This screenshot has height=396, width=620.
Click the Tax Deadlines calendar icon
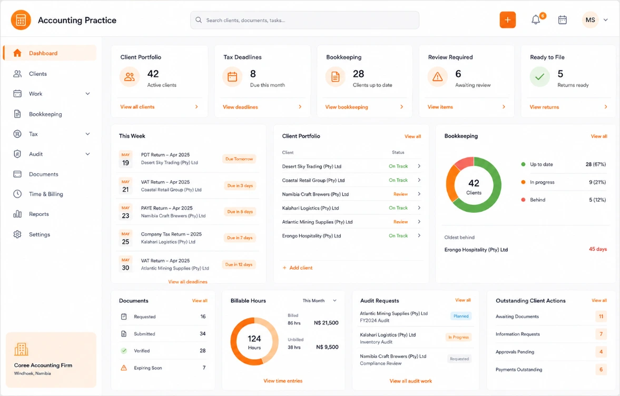[x=232, y=77]
